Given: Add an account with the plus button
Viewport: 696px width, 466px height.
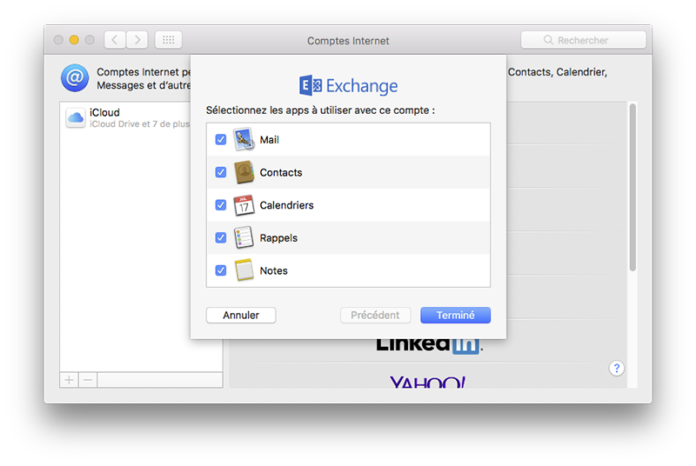Looking at the screenshot, I should coord(69,380).
